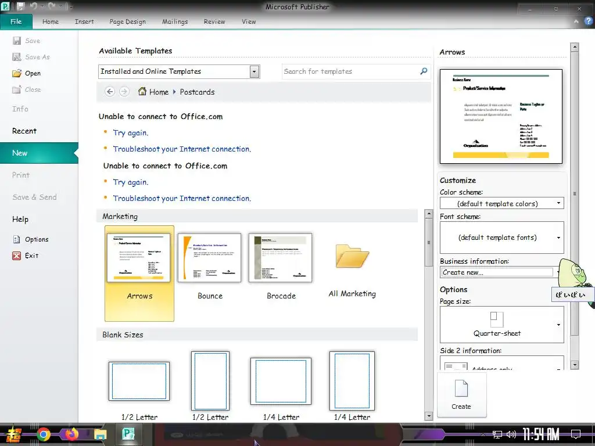Click the second Try again link

pyautogui.click(x=131, y=182)
